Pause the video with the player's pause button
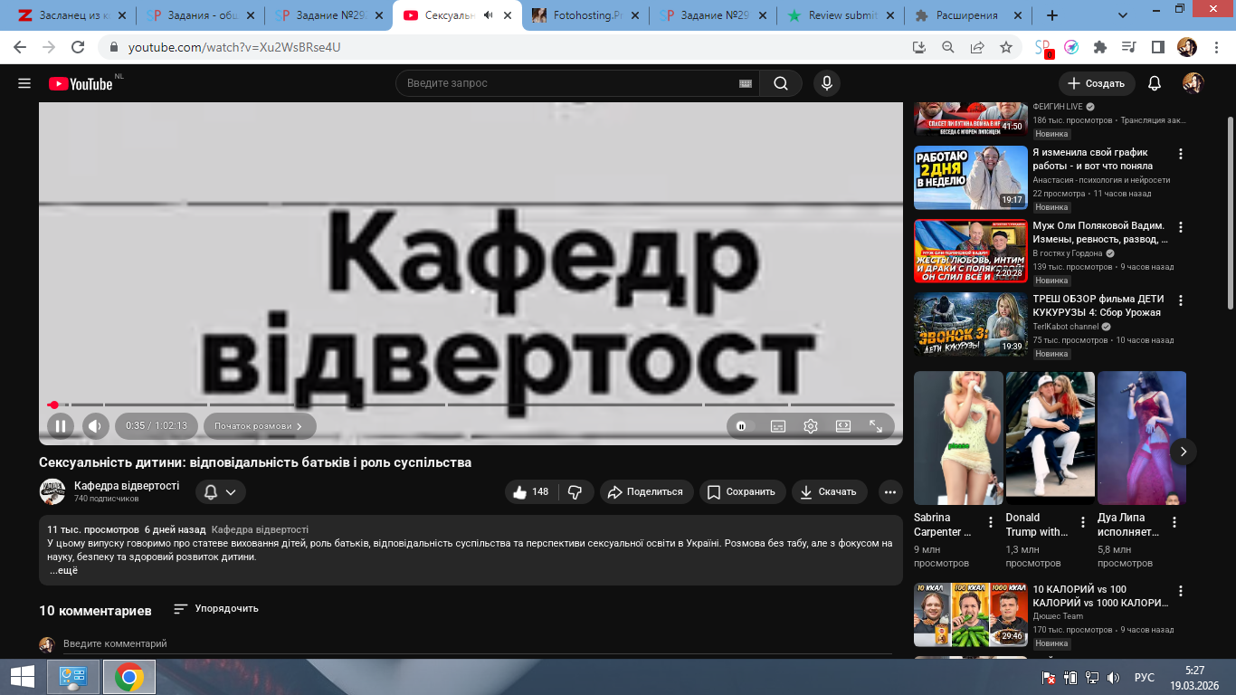The width and height of the screenshot is (1236, 695). [61, 425]
